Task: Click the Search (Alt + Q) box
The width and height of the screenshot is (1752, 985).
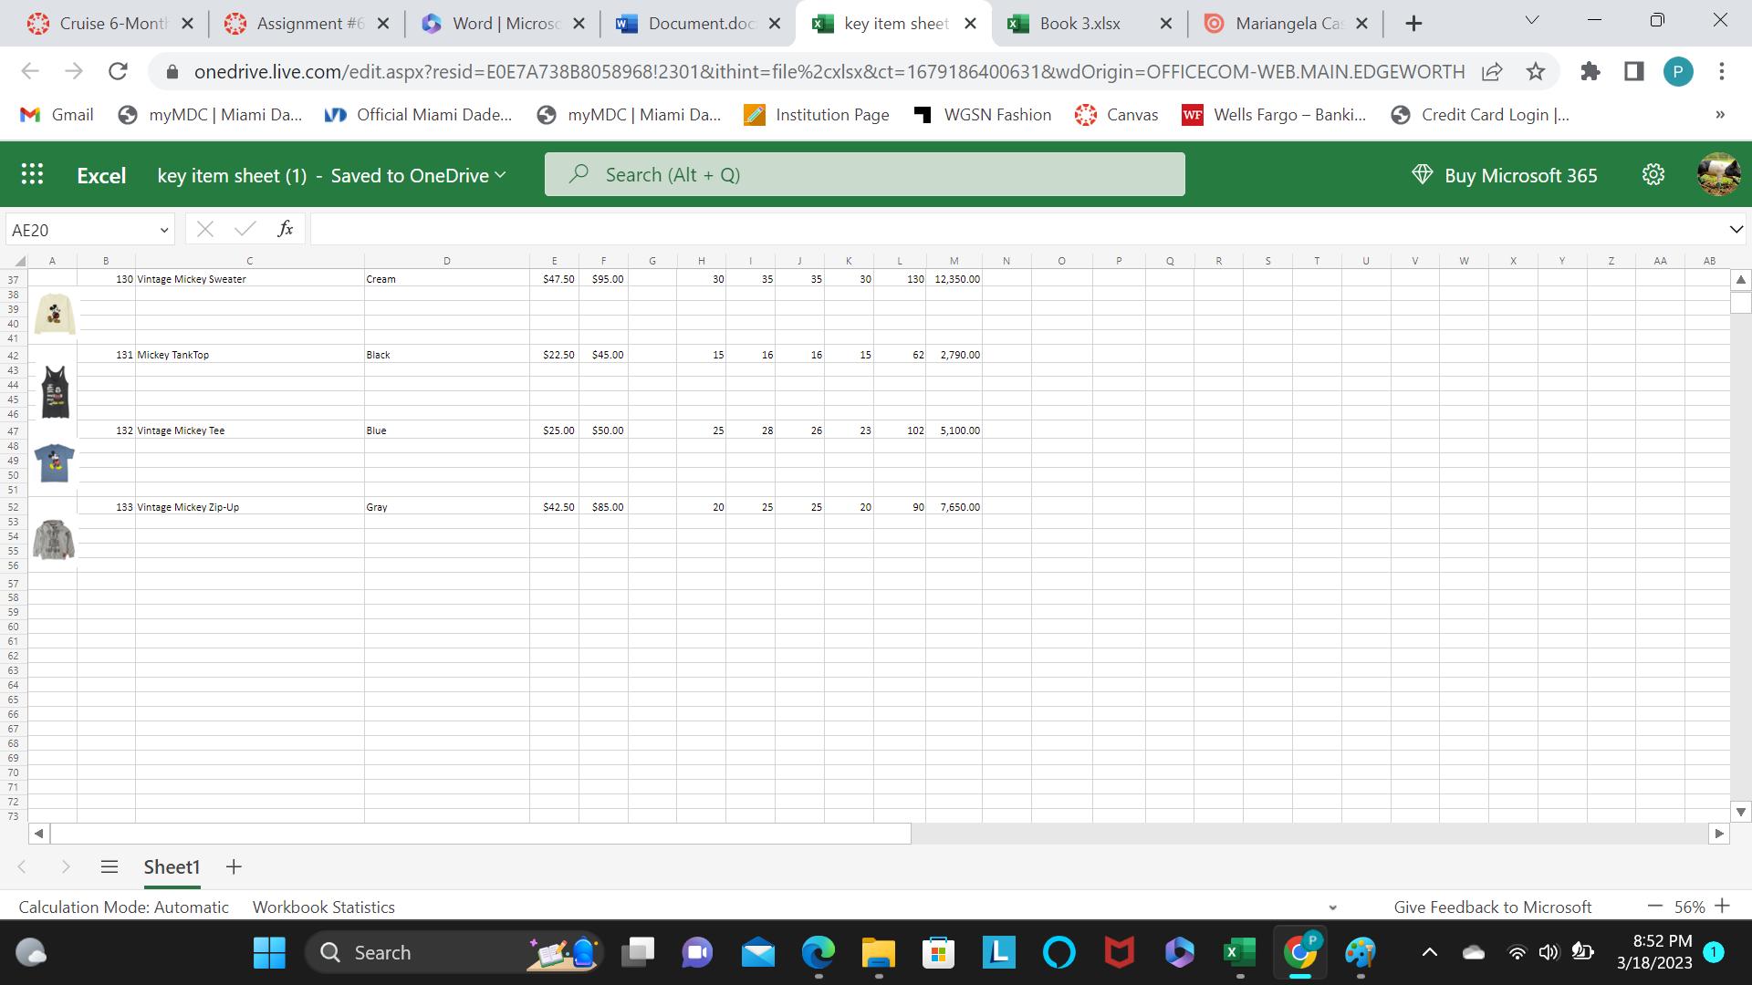Action: 864,174
